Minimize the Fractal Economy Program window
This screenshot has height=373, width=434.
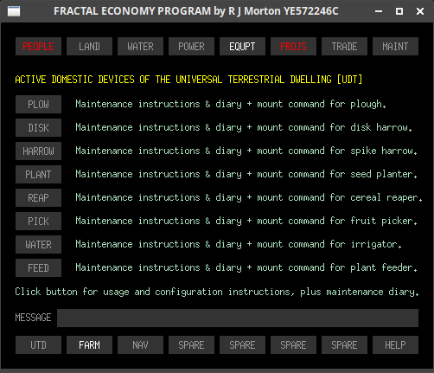click(379, 11)
